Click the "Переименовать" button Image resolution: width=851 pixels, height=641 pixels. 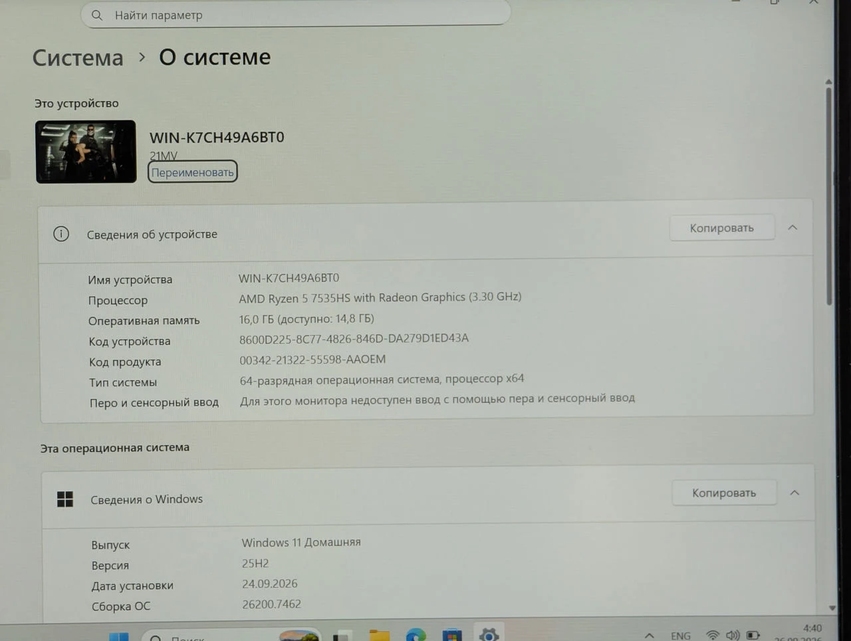[192, 172]
